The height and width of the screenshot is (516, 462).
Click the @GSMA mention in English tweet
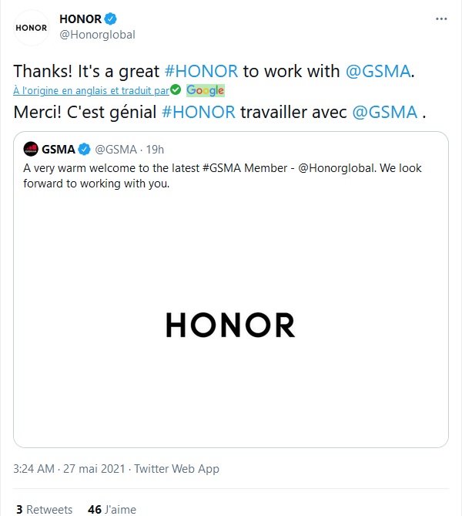377,71
